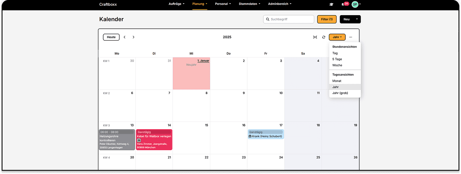Click magnifier icon in search field
461x174 pixels.
268,19
